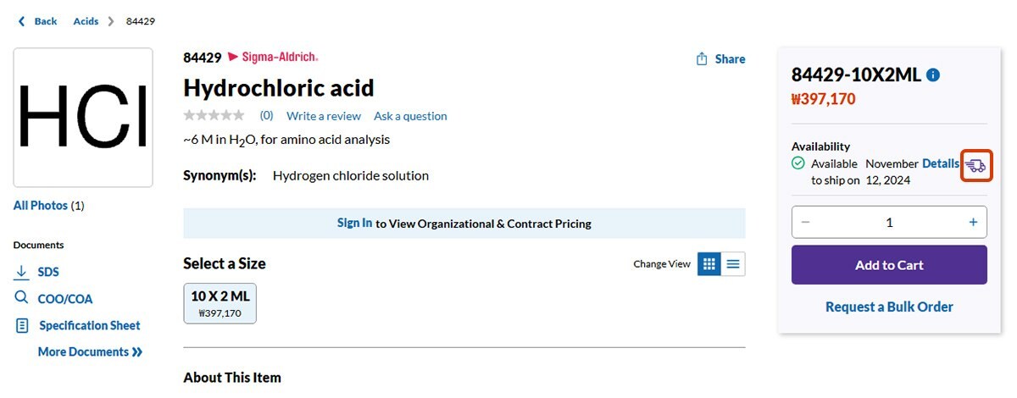Click the delivery truck shipping icon
Image resolution: width=1017 pixels, height=398 pixels.
[976, 165]
